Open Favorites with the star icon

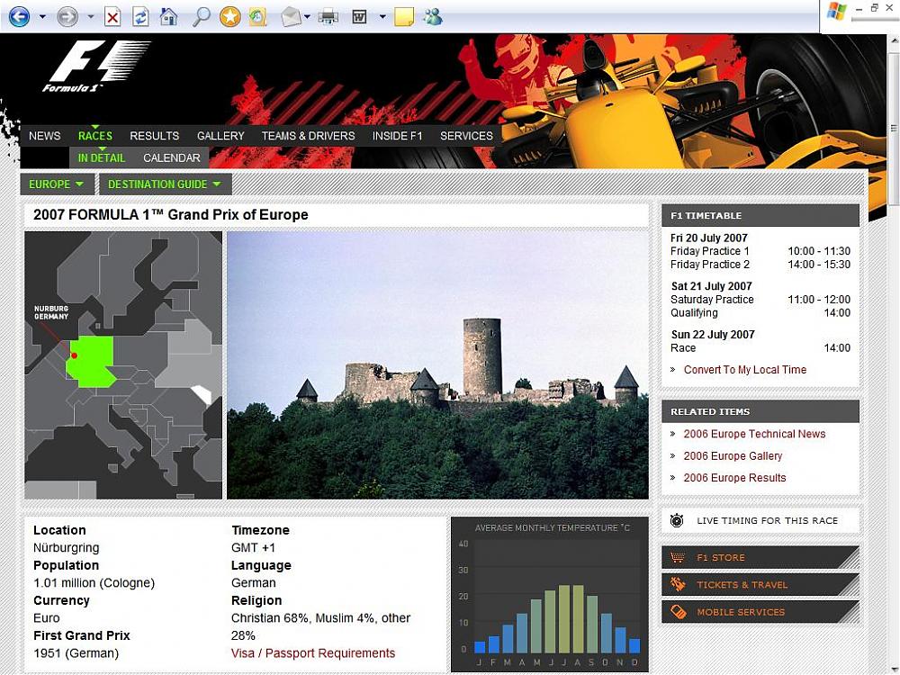[x=229, y=16]
